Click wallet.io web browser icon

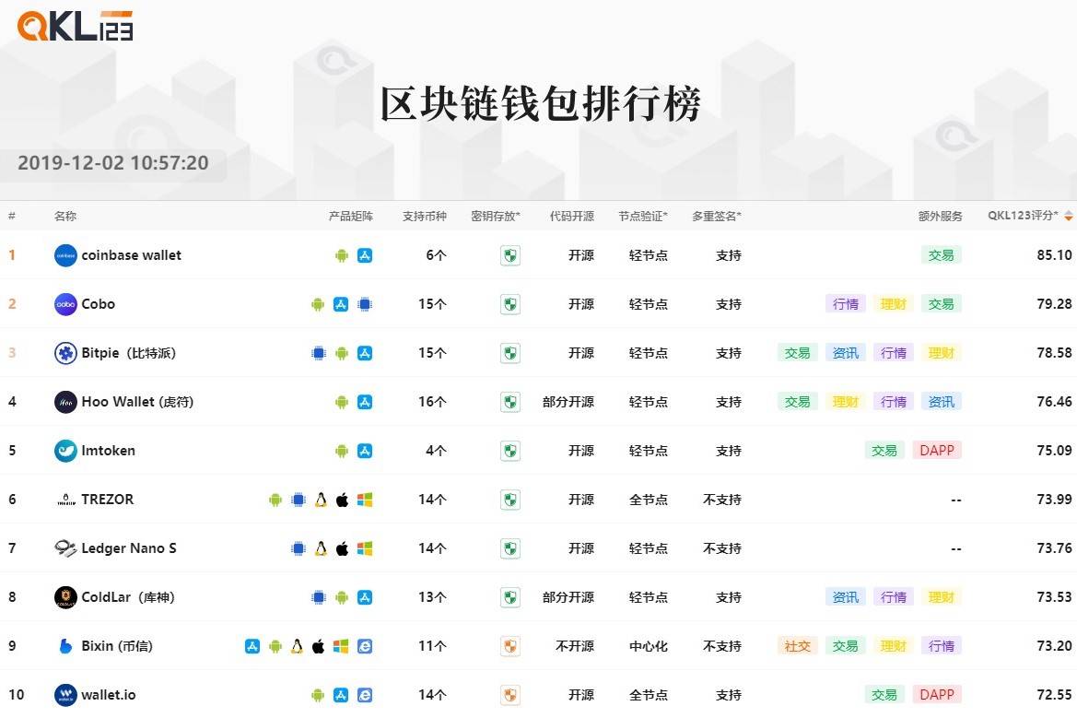[x=365, y=695]
